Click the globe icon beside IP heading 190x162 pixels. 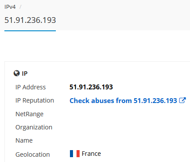17,73
